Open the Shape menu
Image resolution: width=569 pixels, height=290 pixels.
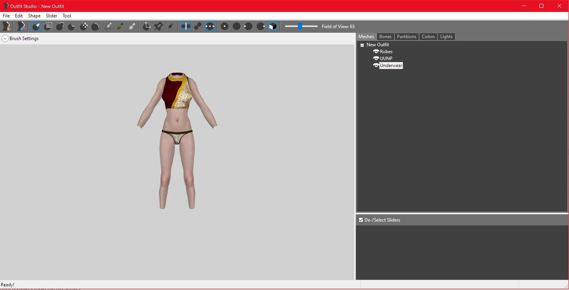tap(34, 16)
